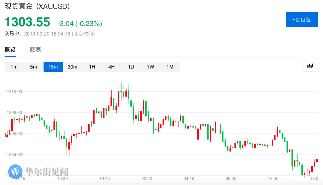323x185 pixels.
Task: Open the candlestick chart type icon
Action: pos(310,66)
